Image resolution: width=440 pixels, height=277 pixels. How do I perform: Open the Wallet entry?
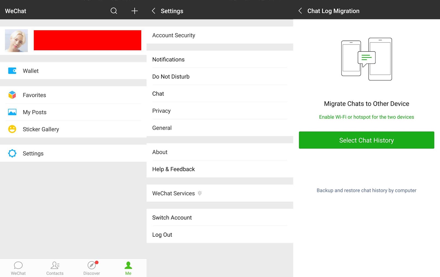click(73, 71)
